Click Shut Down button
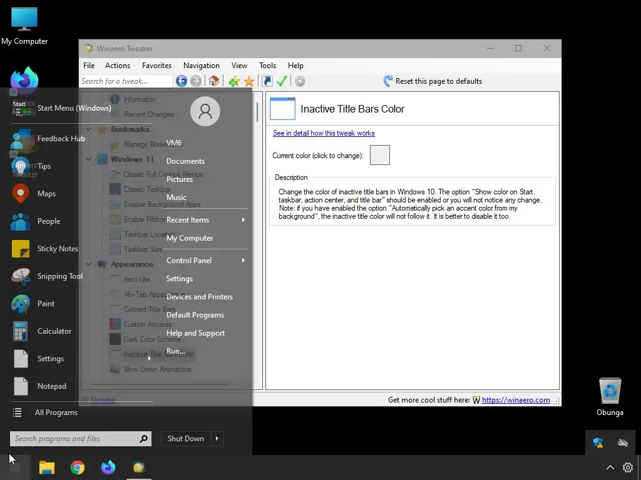This screenshot has width=641, height=480. (x=185, y=438)
